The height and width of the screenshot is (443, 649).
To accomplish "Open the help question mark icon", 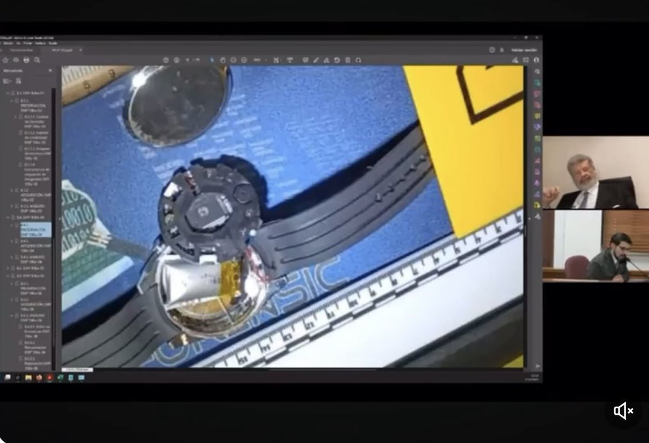I will [491, 50].
